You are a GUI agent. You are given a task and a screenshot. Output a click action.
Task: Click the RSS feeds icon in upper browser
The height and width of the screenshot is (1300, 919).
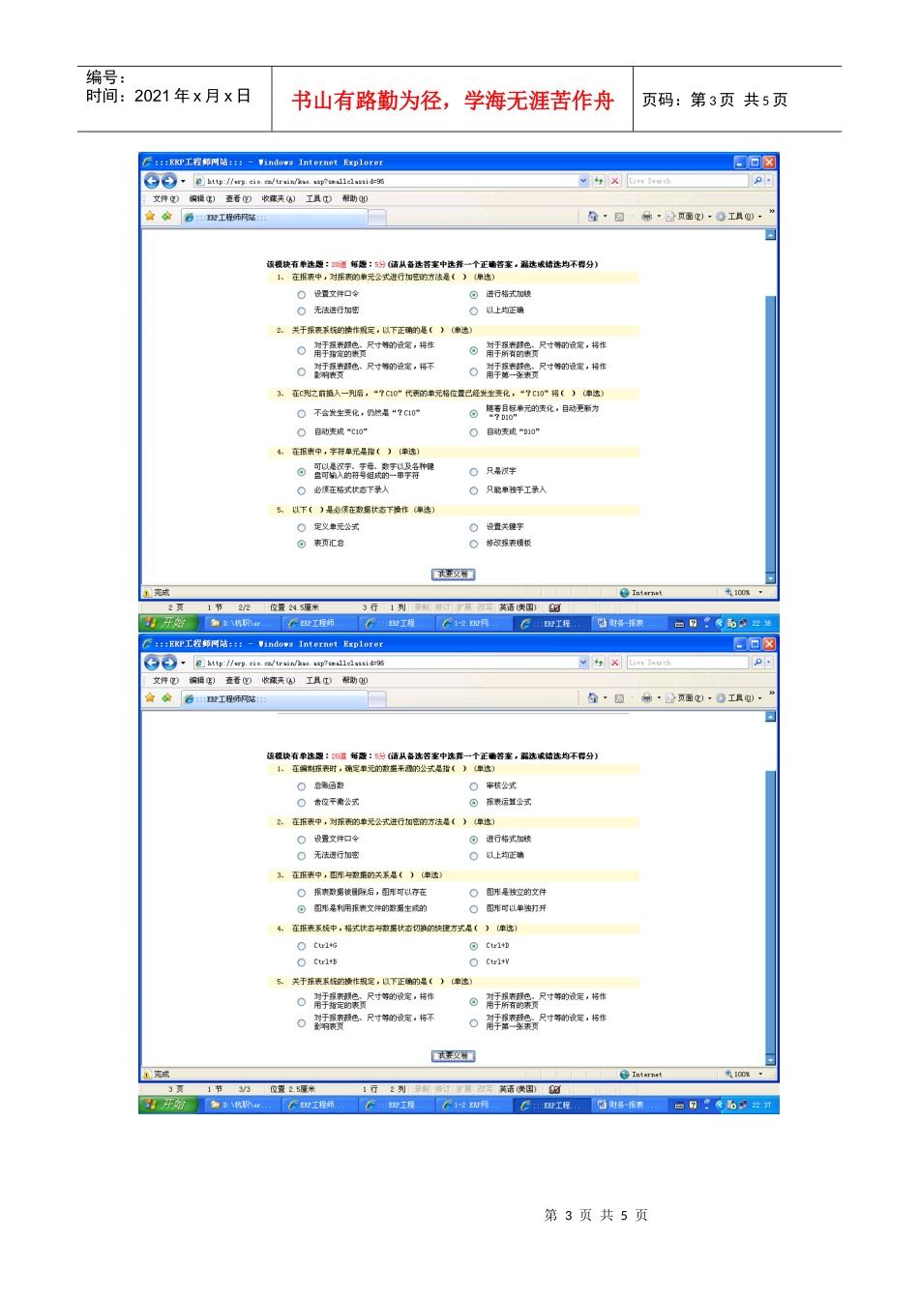[x=619, y=217]
